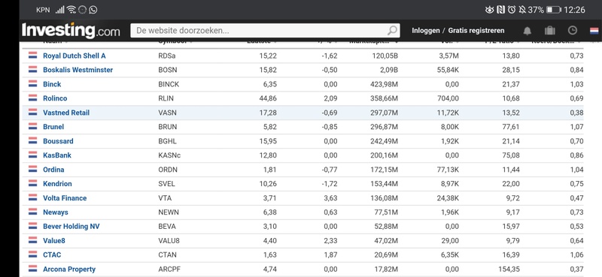Open the Boussard stock link
The image size is (602, 277).
pyautogui.click(x=58, y=141)
